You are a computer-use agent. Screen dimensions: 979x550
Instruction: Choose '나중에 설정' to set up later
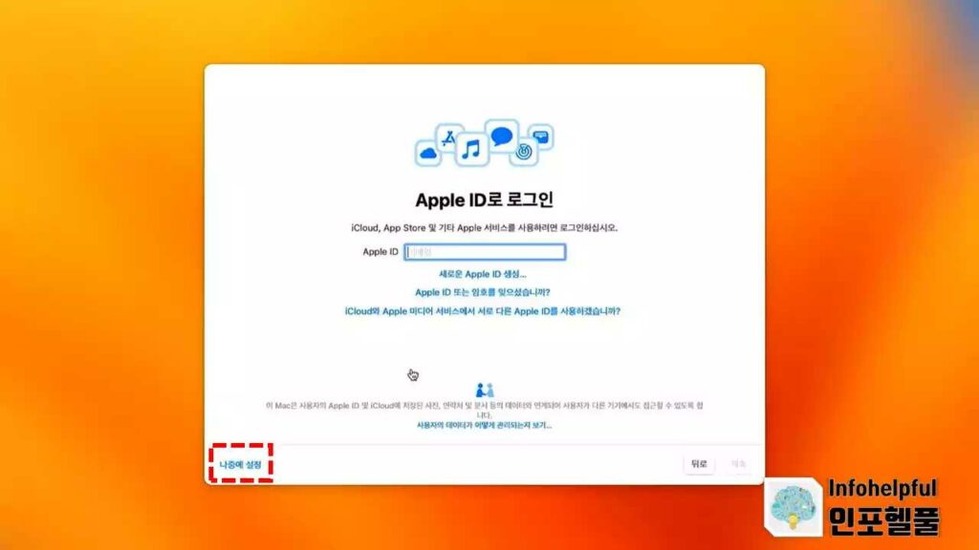240,465
